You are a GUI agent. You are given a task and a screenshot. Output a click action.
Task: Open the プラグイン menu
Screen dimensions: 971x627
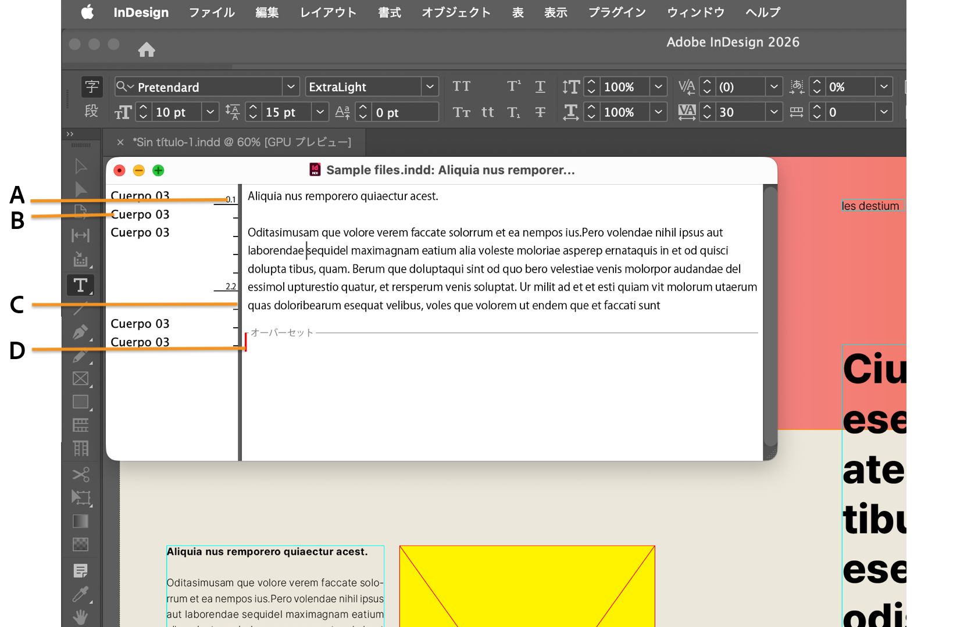coord(617,12)
